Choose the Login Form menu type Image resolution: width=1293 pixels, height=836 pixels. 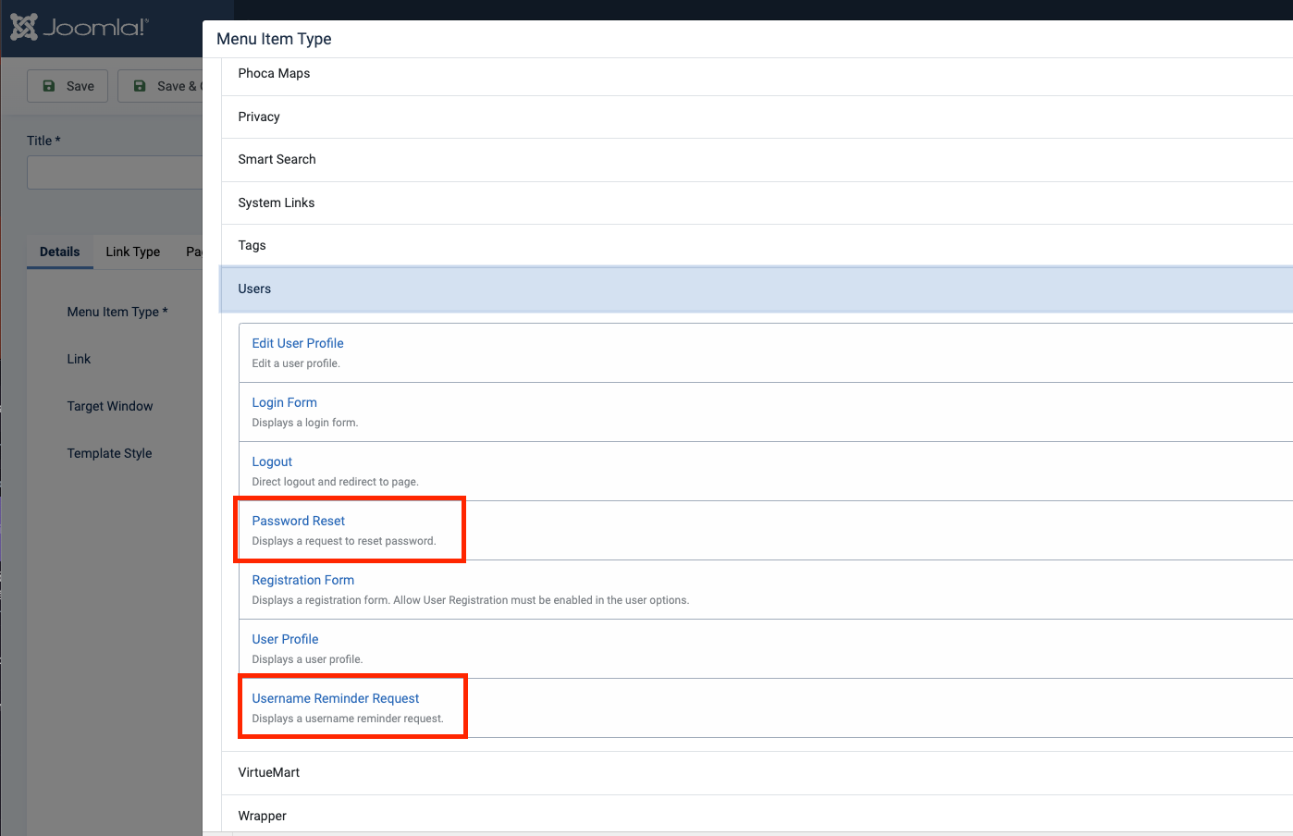tap(285, 402)
